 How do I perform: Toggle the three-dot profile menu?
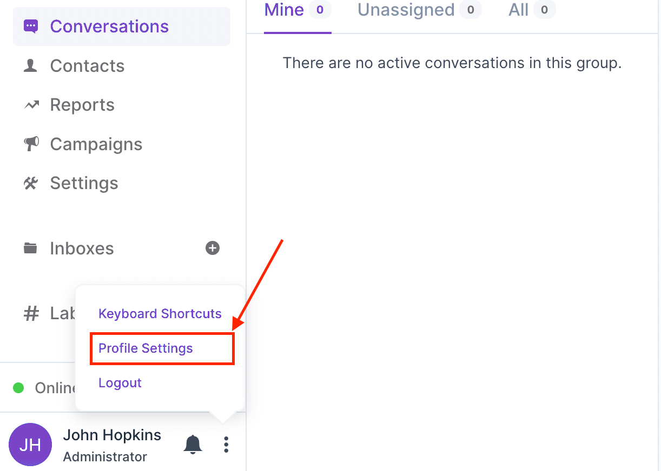pos(226,445)
